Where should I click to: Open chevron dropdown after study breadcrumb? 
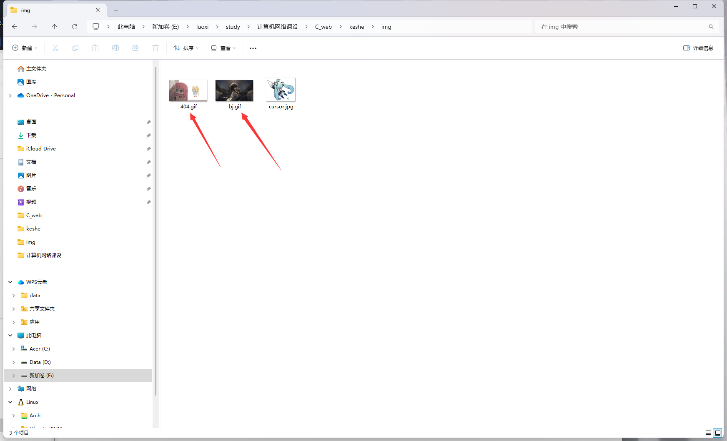(248, 27)
